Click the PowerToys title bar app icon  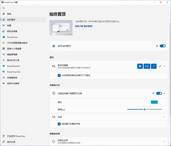pyautogui.click(x=2, y=2)
